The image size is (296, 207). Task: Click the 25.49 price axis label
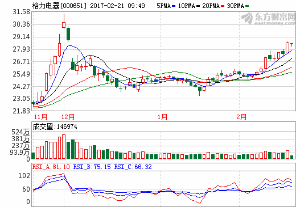click(21, 74)
